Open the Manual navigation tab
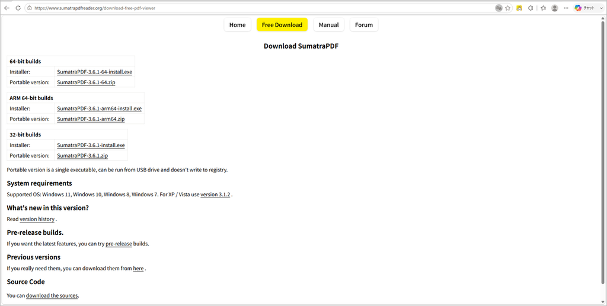 [328, 25]
